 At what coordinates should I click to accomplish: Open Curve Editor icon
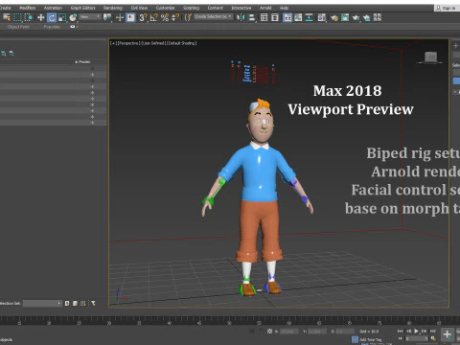[298, 17]
